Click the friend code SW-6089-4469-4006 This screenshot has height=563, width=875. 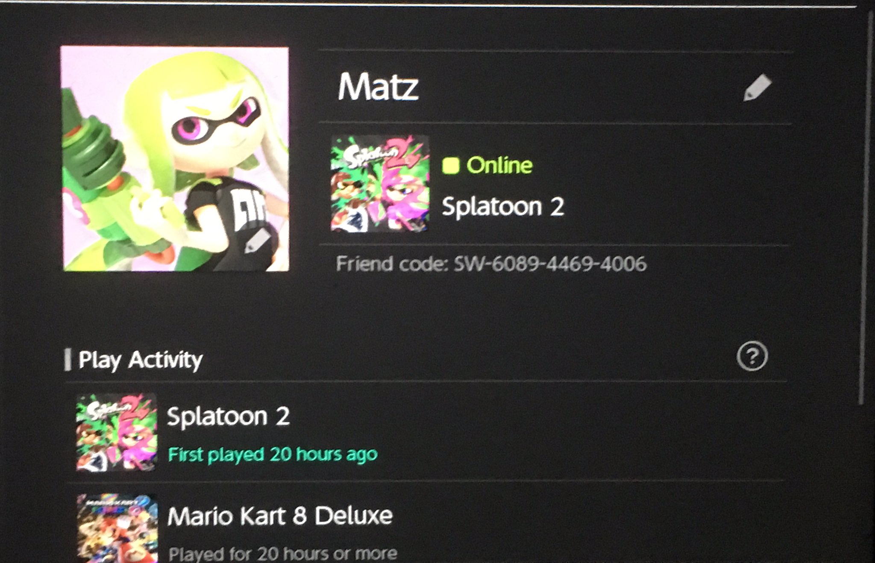[550, 264]
